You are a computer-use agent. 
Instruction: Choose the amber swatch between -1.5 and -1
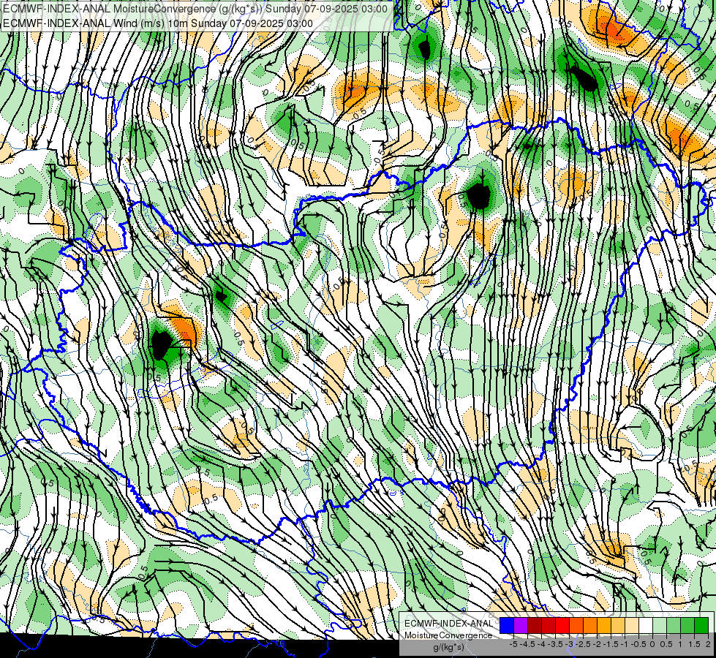click(604, 625)
